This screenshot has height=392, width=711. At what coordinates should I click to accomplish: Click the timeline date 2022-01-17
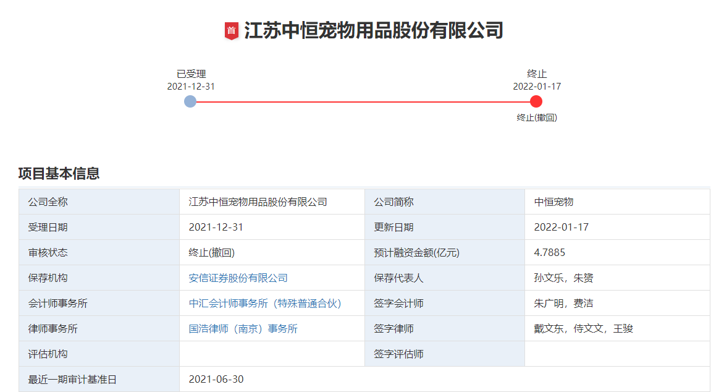pyautogui.click(x=537, y=87)
